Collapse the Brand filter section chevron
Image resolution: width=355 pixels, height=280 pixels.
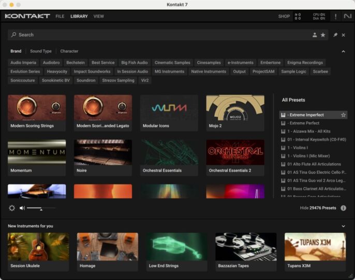343,51
